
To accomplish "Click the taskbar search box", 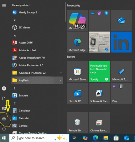I will pos(39,138).
